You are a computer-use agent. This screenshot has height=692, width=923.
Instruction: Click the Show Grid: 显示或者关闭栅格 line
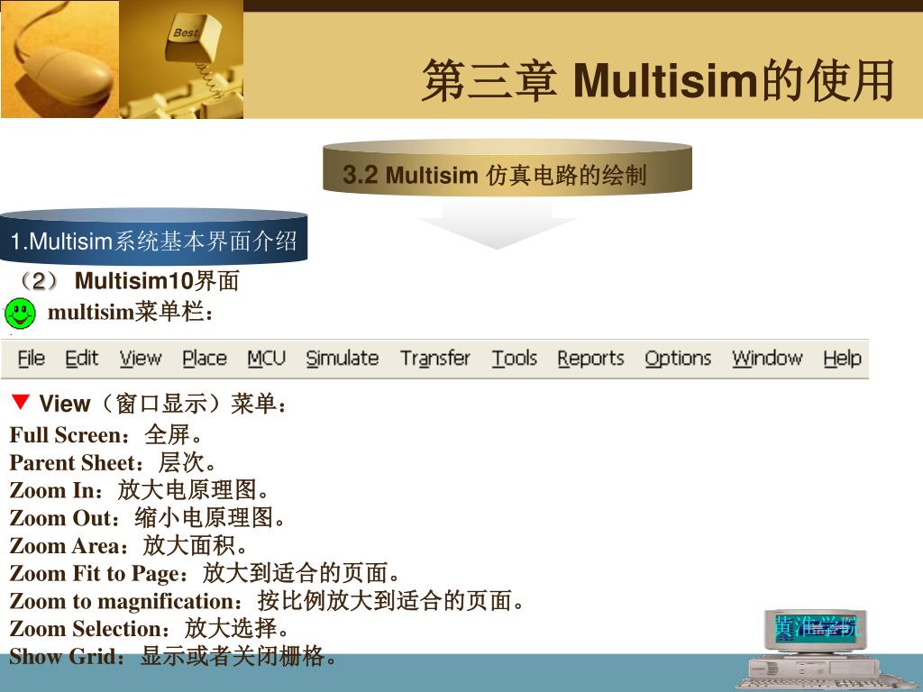click(x=174, y=656)
